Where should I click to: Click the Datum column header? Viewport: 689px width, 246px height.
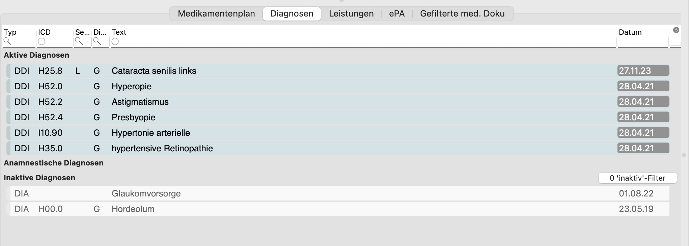pyautogui.click(x=630, y=32)
